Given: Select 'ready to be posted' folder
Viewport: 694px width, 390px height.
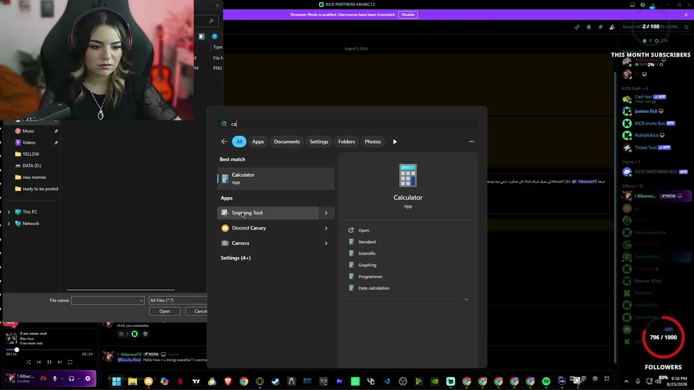Looking at the screenshot, I should pos(40,189).
